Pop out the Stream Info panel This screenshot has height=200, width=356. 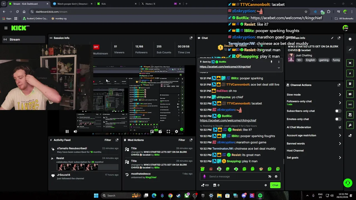(339, 38)
